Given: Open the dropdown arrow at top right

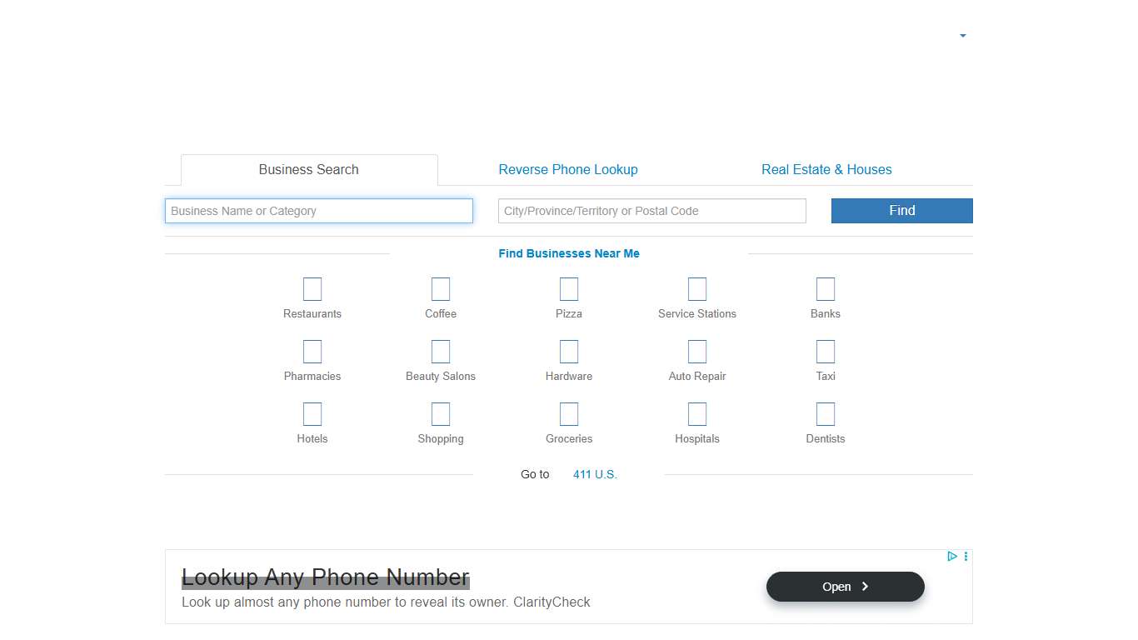Looking at the screenshot, I should (x=962, y=36).
